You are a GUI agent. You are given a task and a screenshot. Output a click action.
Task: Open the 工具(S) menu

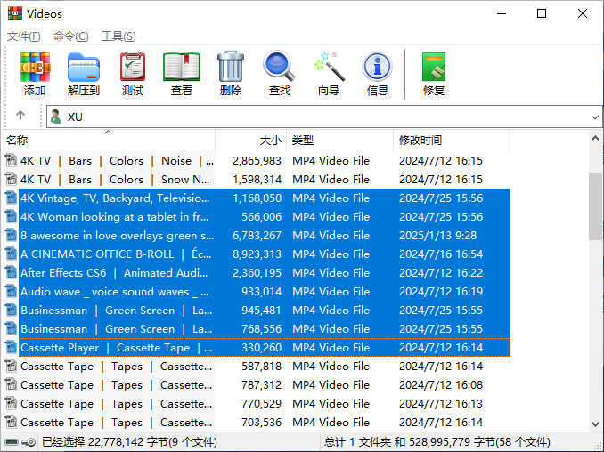click(x=118, y=36)
